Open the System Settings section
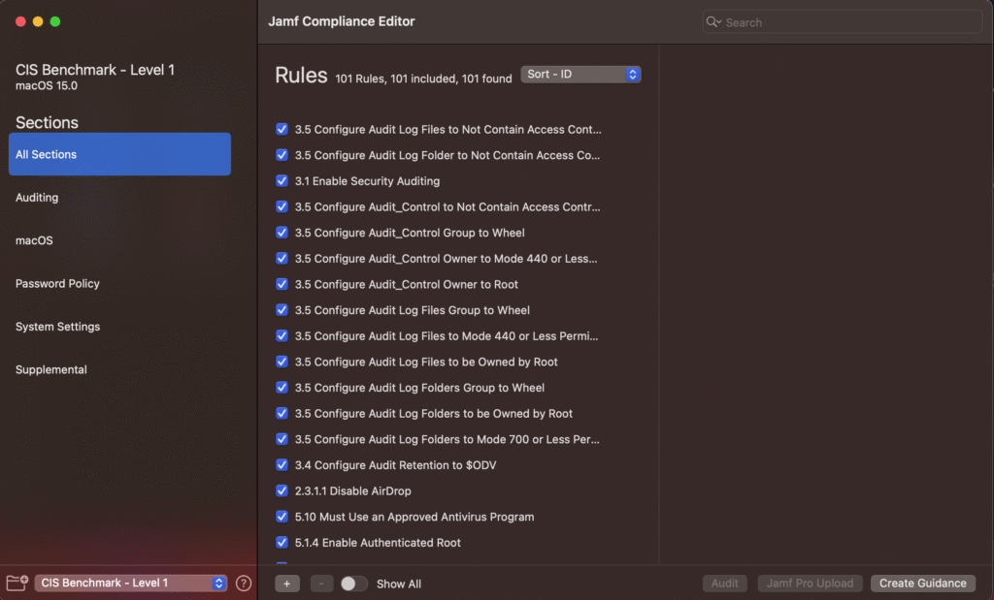Viewport: 994px width, 600px height. 57,327
